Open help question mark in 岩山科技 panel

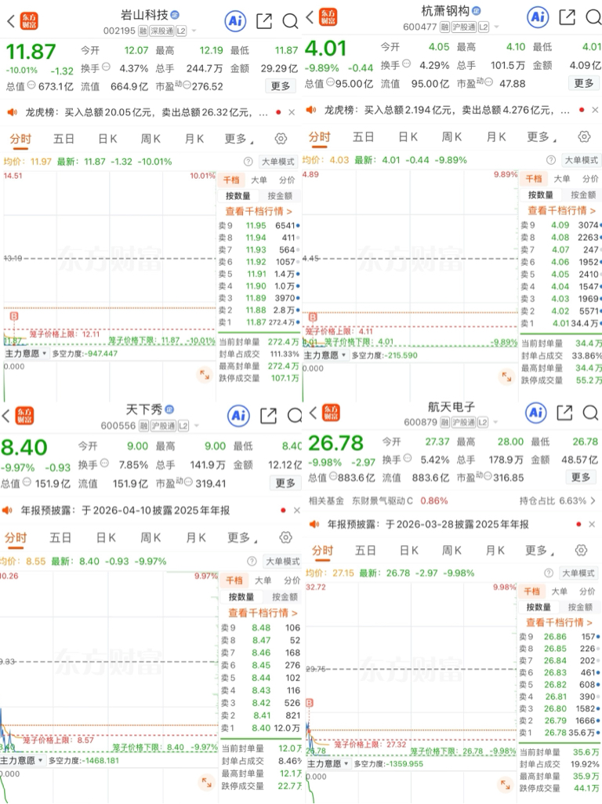pyautogui.click(x=248, y=162)
